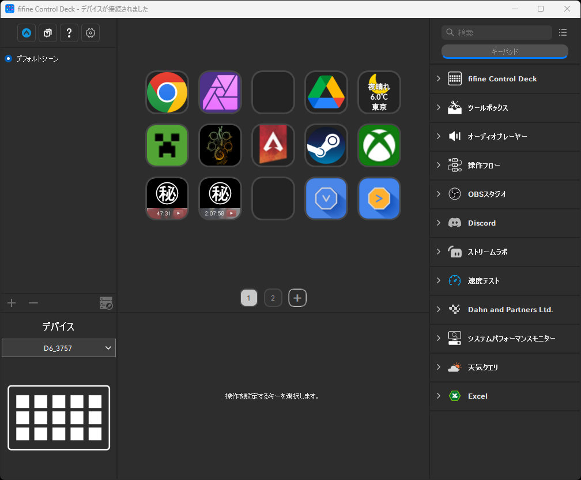Image resolution: width=581 pixels, height=480 pixels.
Task: Click the Google Drive key icon
Action: click(326, 92)
